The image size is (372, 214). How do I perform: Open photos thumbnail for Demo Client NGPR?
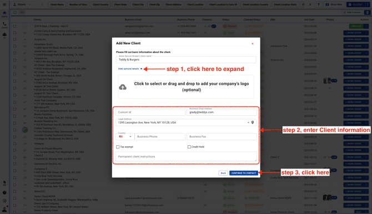pos(327,198)
